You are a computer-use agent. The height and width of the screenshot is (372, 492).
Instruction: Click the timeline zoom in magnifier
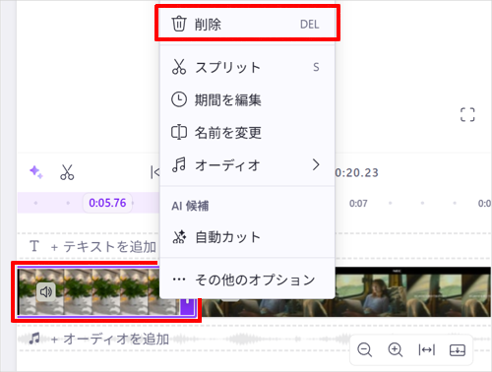point(396,349)
